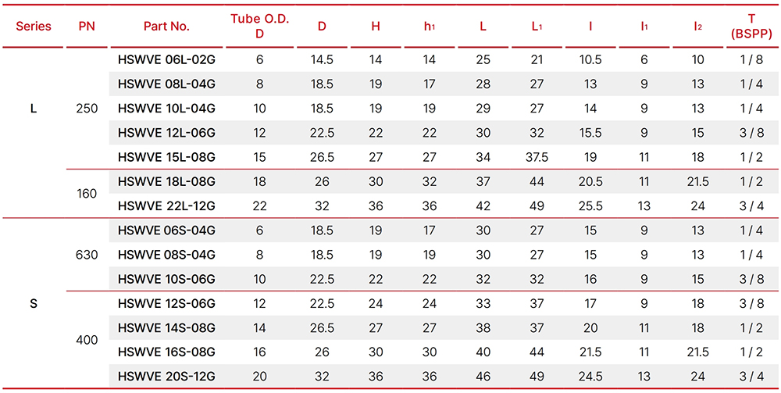Click the T (BSPP) column header
The width and height of the screenshot is (781, 393).
point(751,27)
